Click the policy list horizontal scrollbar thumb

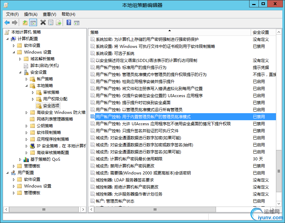coord(155,209)
